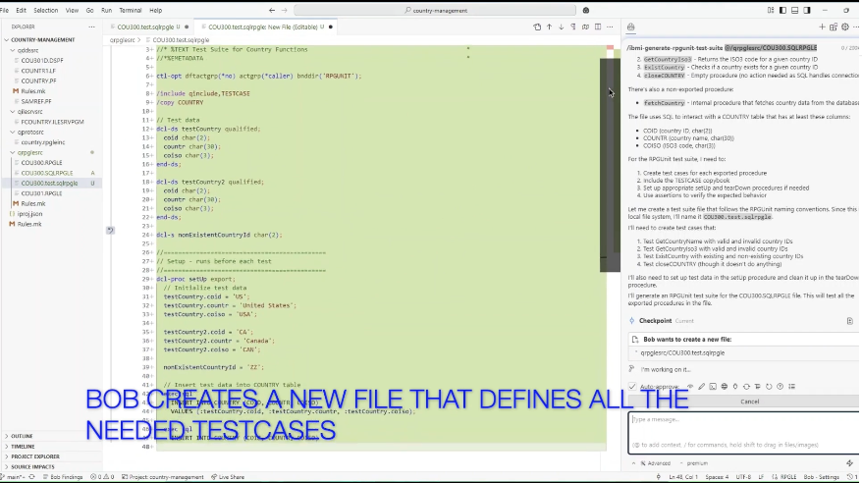Open the Selection menu
The image size is (862, 483).
(x=45, y=11)
